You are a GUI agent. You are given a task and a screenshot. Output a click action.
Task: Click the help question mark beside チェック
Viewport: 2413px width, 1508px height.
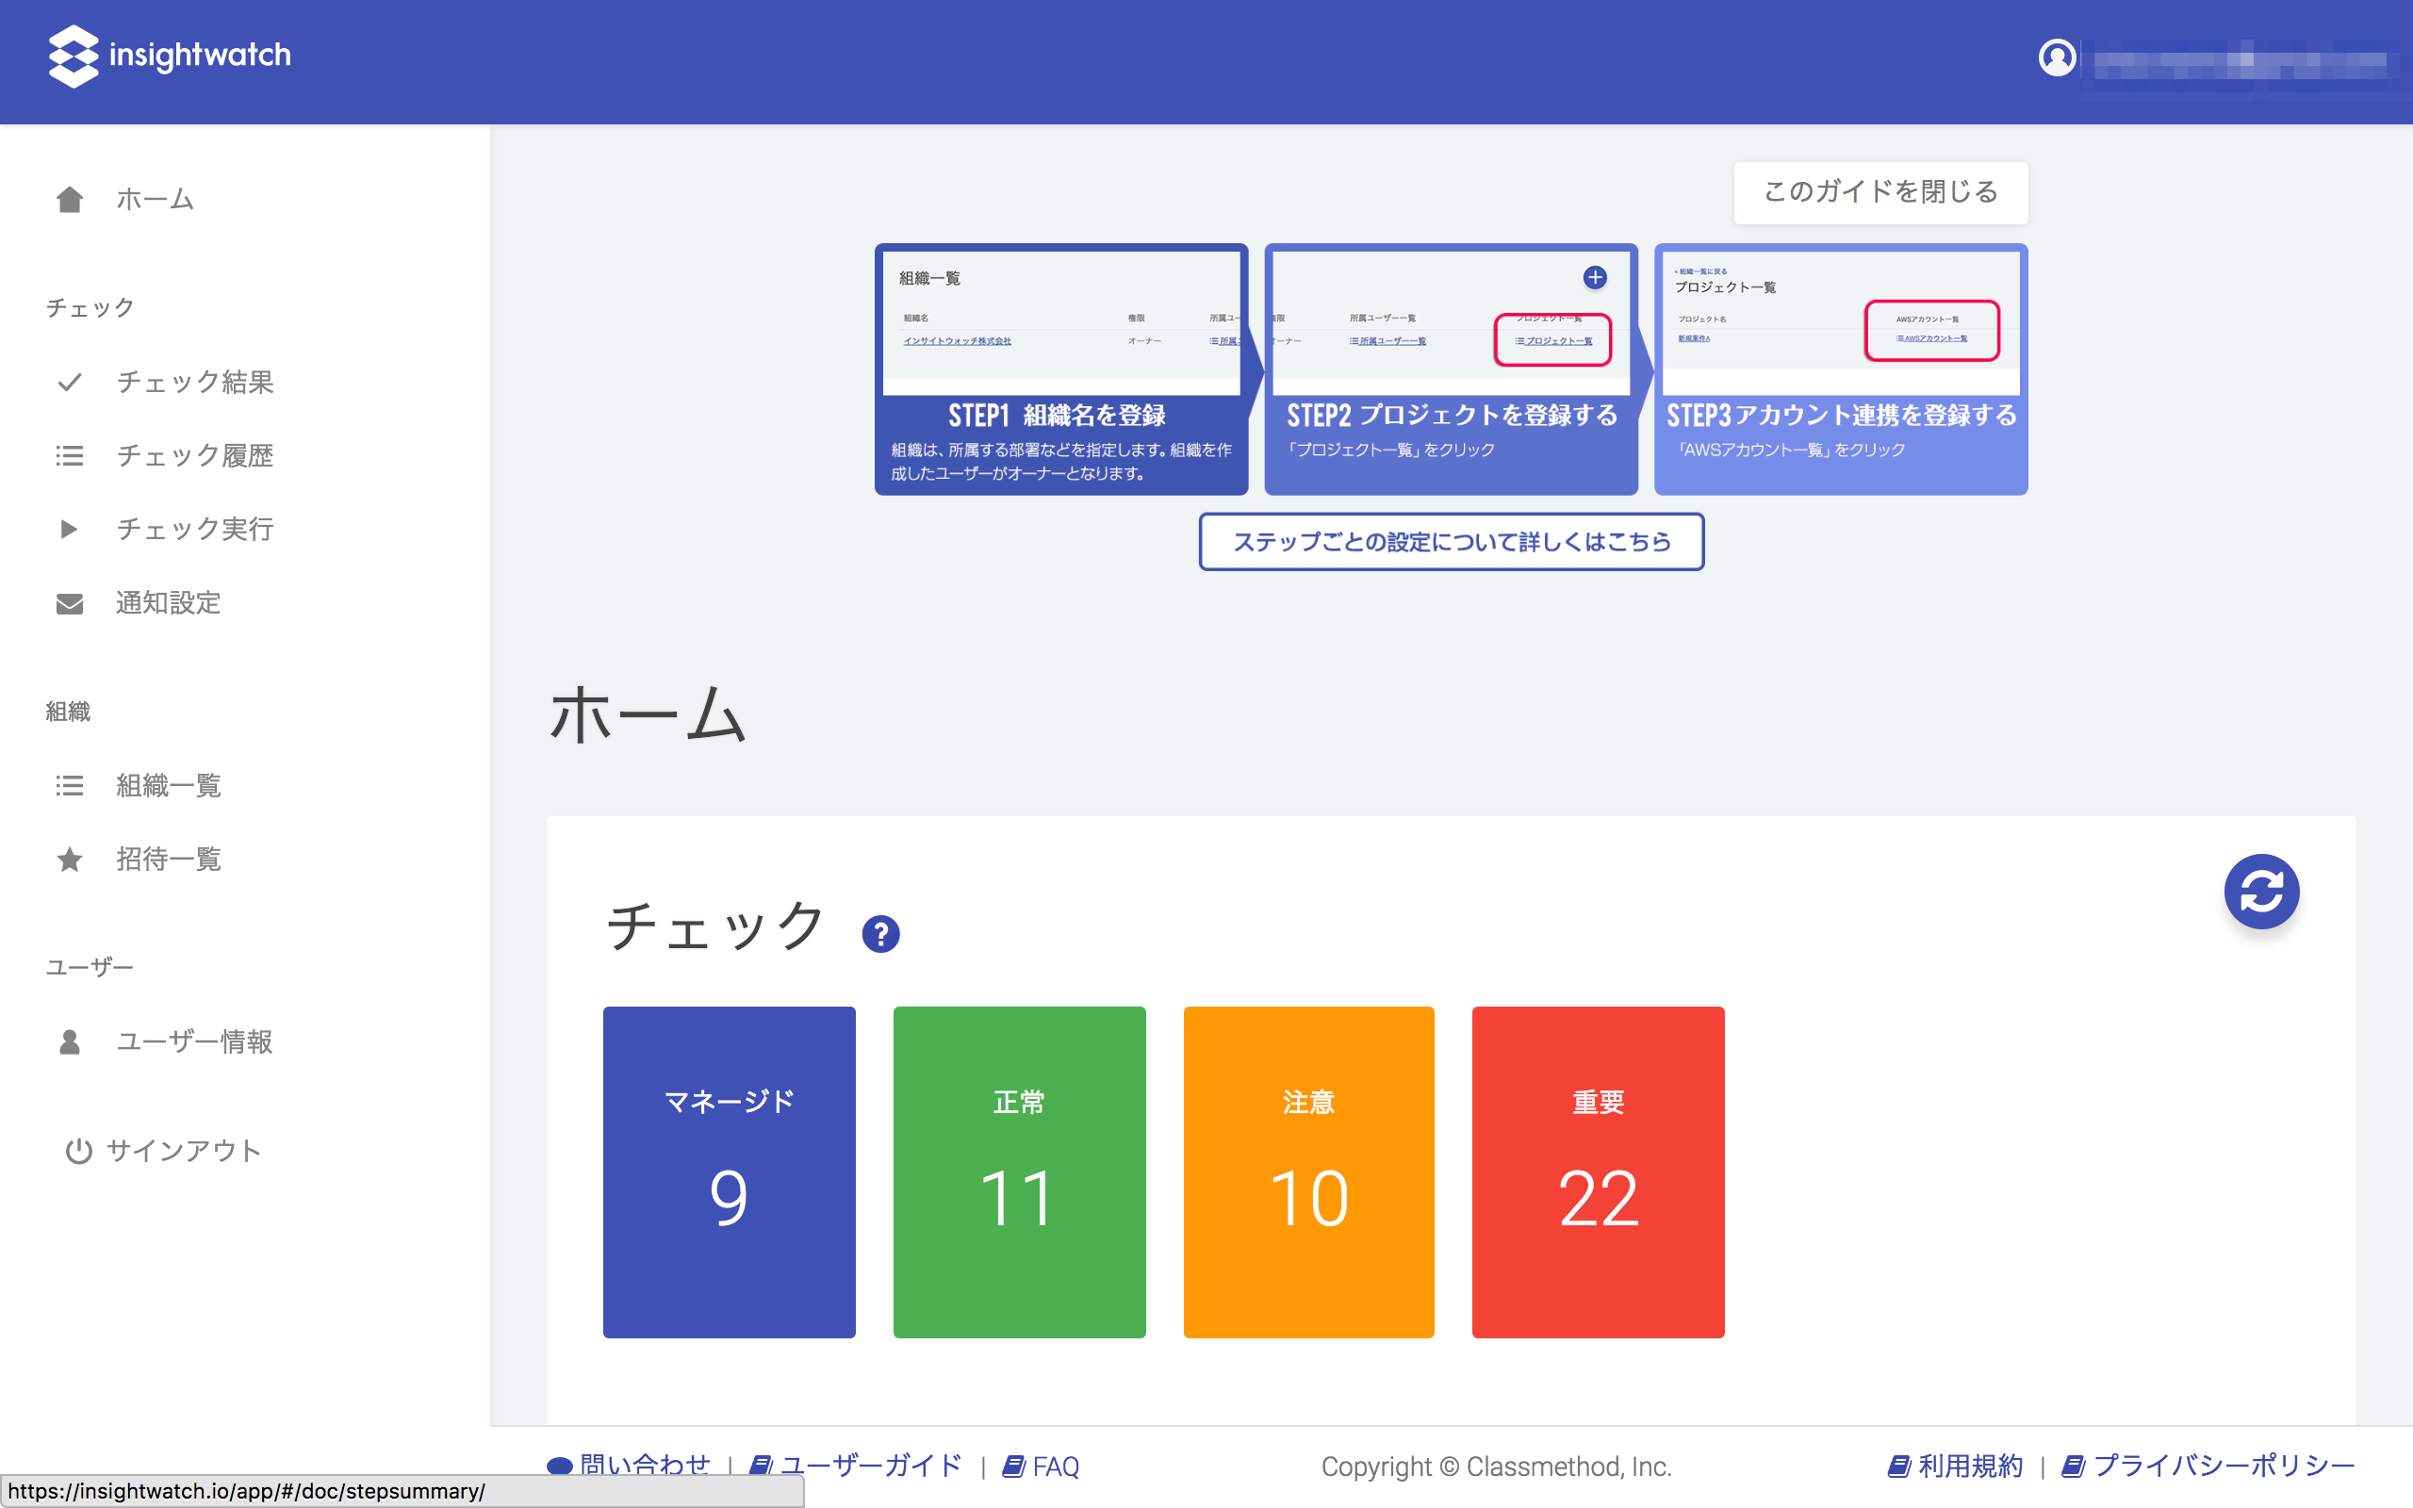pos(879,935)
